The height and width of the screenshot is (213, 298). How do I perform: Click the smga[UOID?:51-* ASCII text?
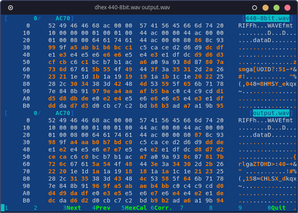click(267, 69)
